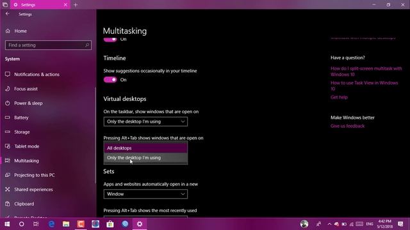Open the dark blue app on the taskbar

tap(95, 224)
